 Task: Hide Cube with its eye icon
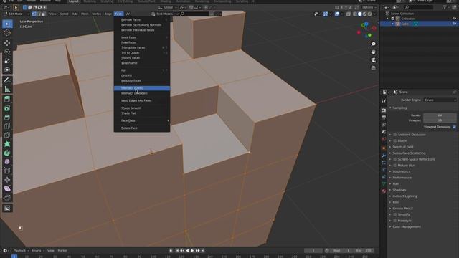point(454,24)
